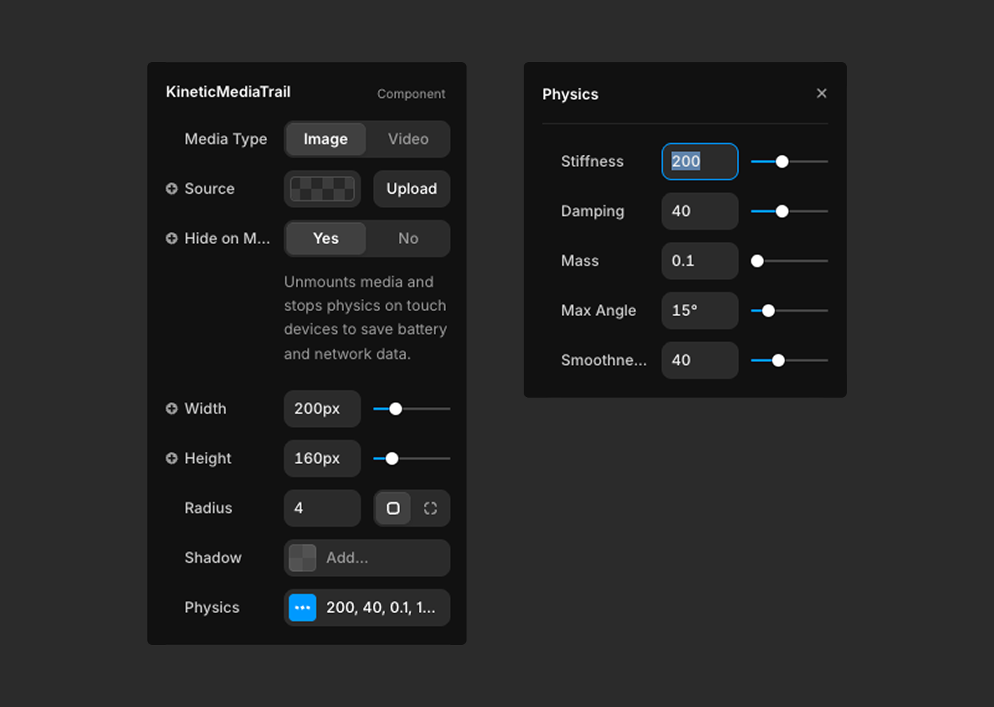Click the Stiffness slider handle
994x707 pixels.
tap(782, 162)
